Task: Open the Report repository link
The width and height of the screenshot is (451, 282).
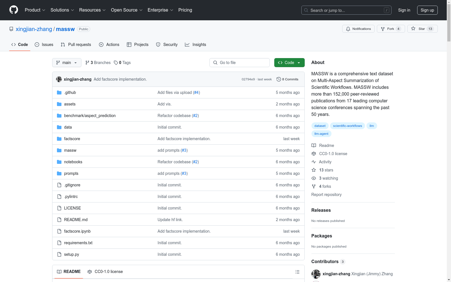Action: click(x=326, y=195)
